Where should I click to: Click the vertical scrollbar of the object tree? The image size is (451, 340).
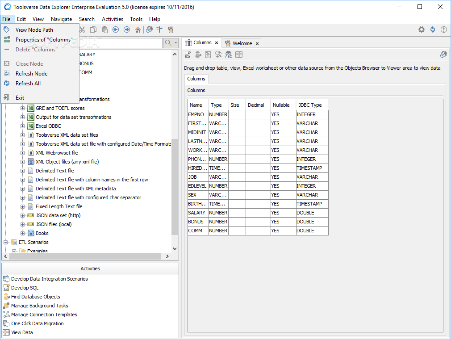click(175, 187)
